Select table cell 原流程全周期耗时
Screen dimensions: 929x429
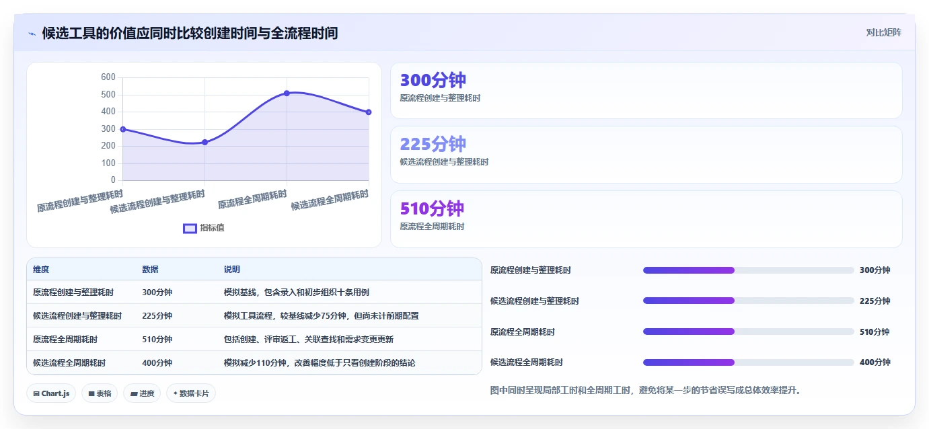[x=65, y=340]
